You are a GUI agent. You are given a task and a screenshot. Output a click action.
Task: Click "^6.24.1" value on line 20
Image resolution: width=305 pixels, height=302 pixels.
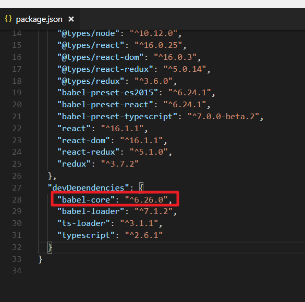point(185,105)
